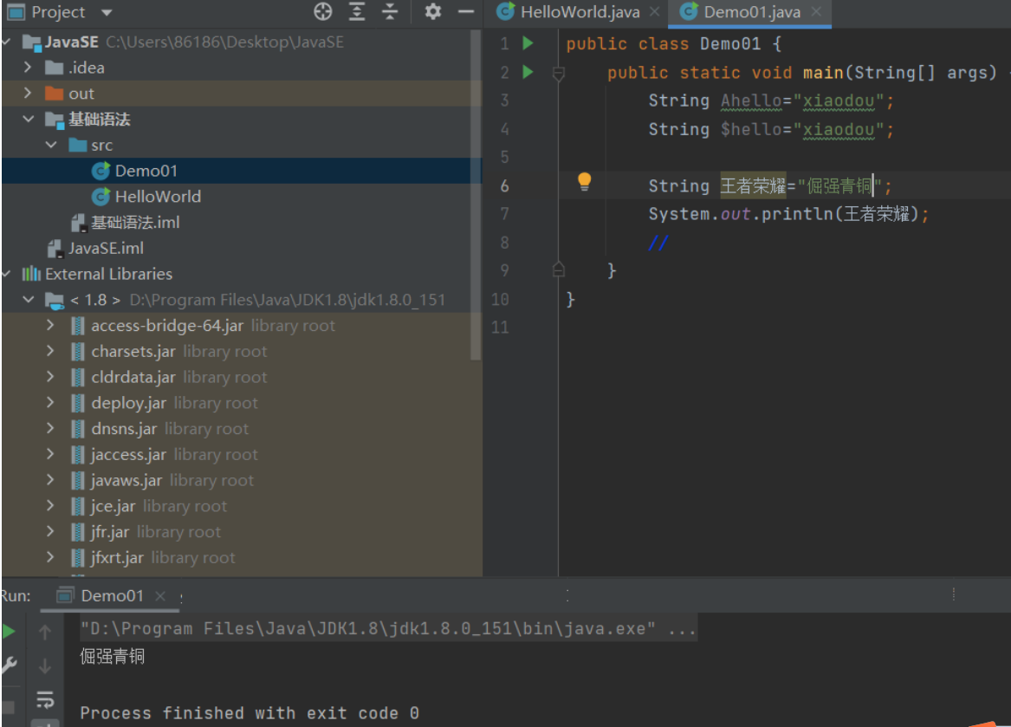Expand jaccess.jar library
The image size is (1011, 727).
coord(51,454)
